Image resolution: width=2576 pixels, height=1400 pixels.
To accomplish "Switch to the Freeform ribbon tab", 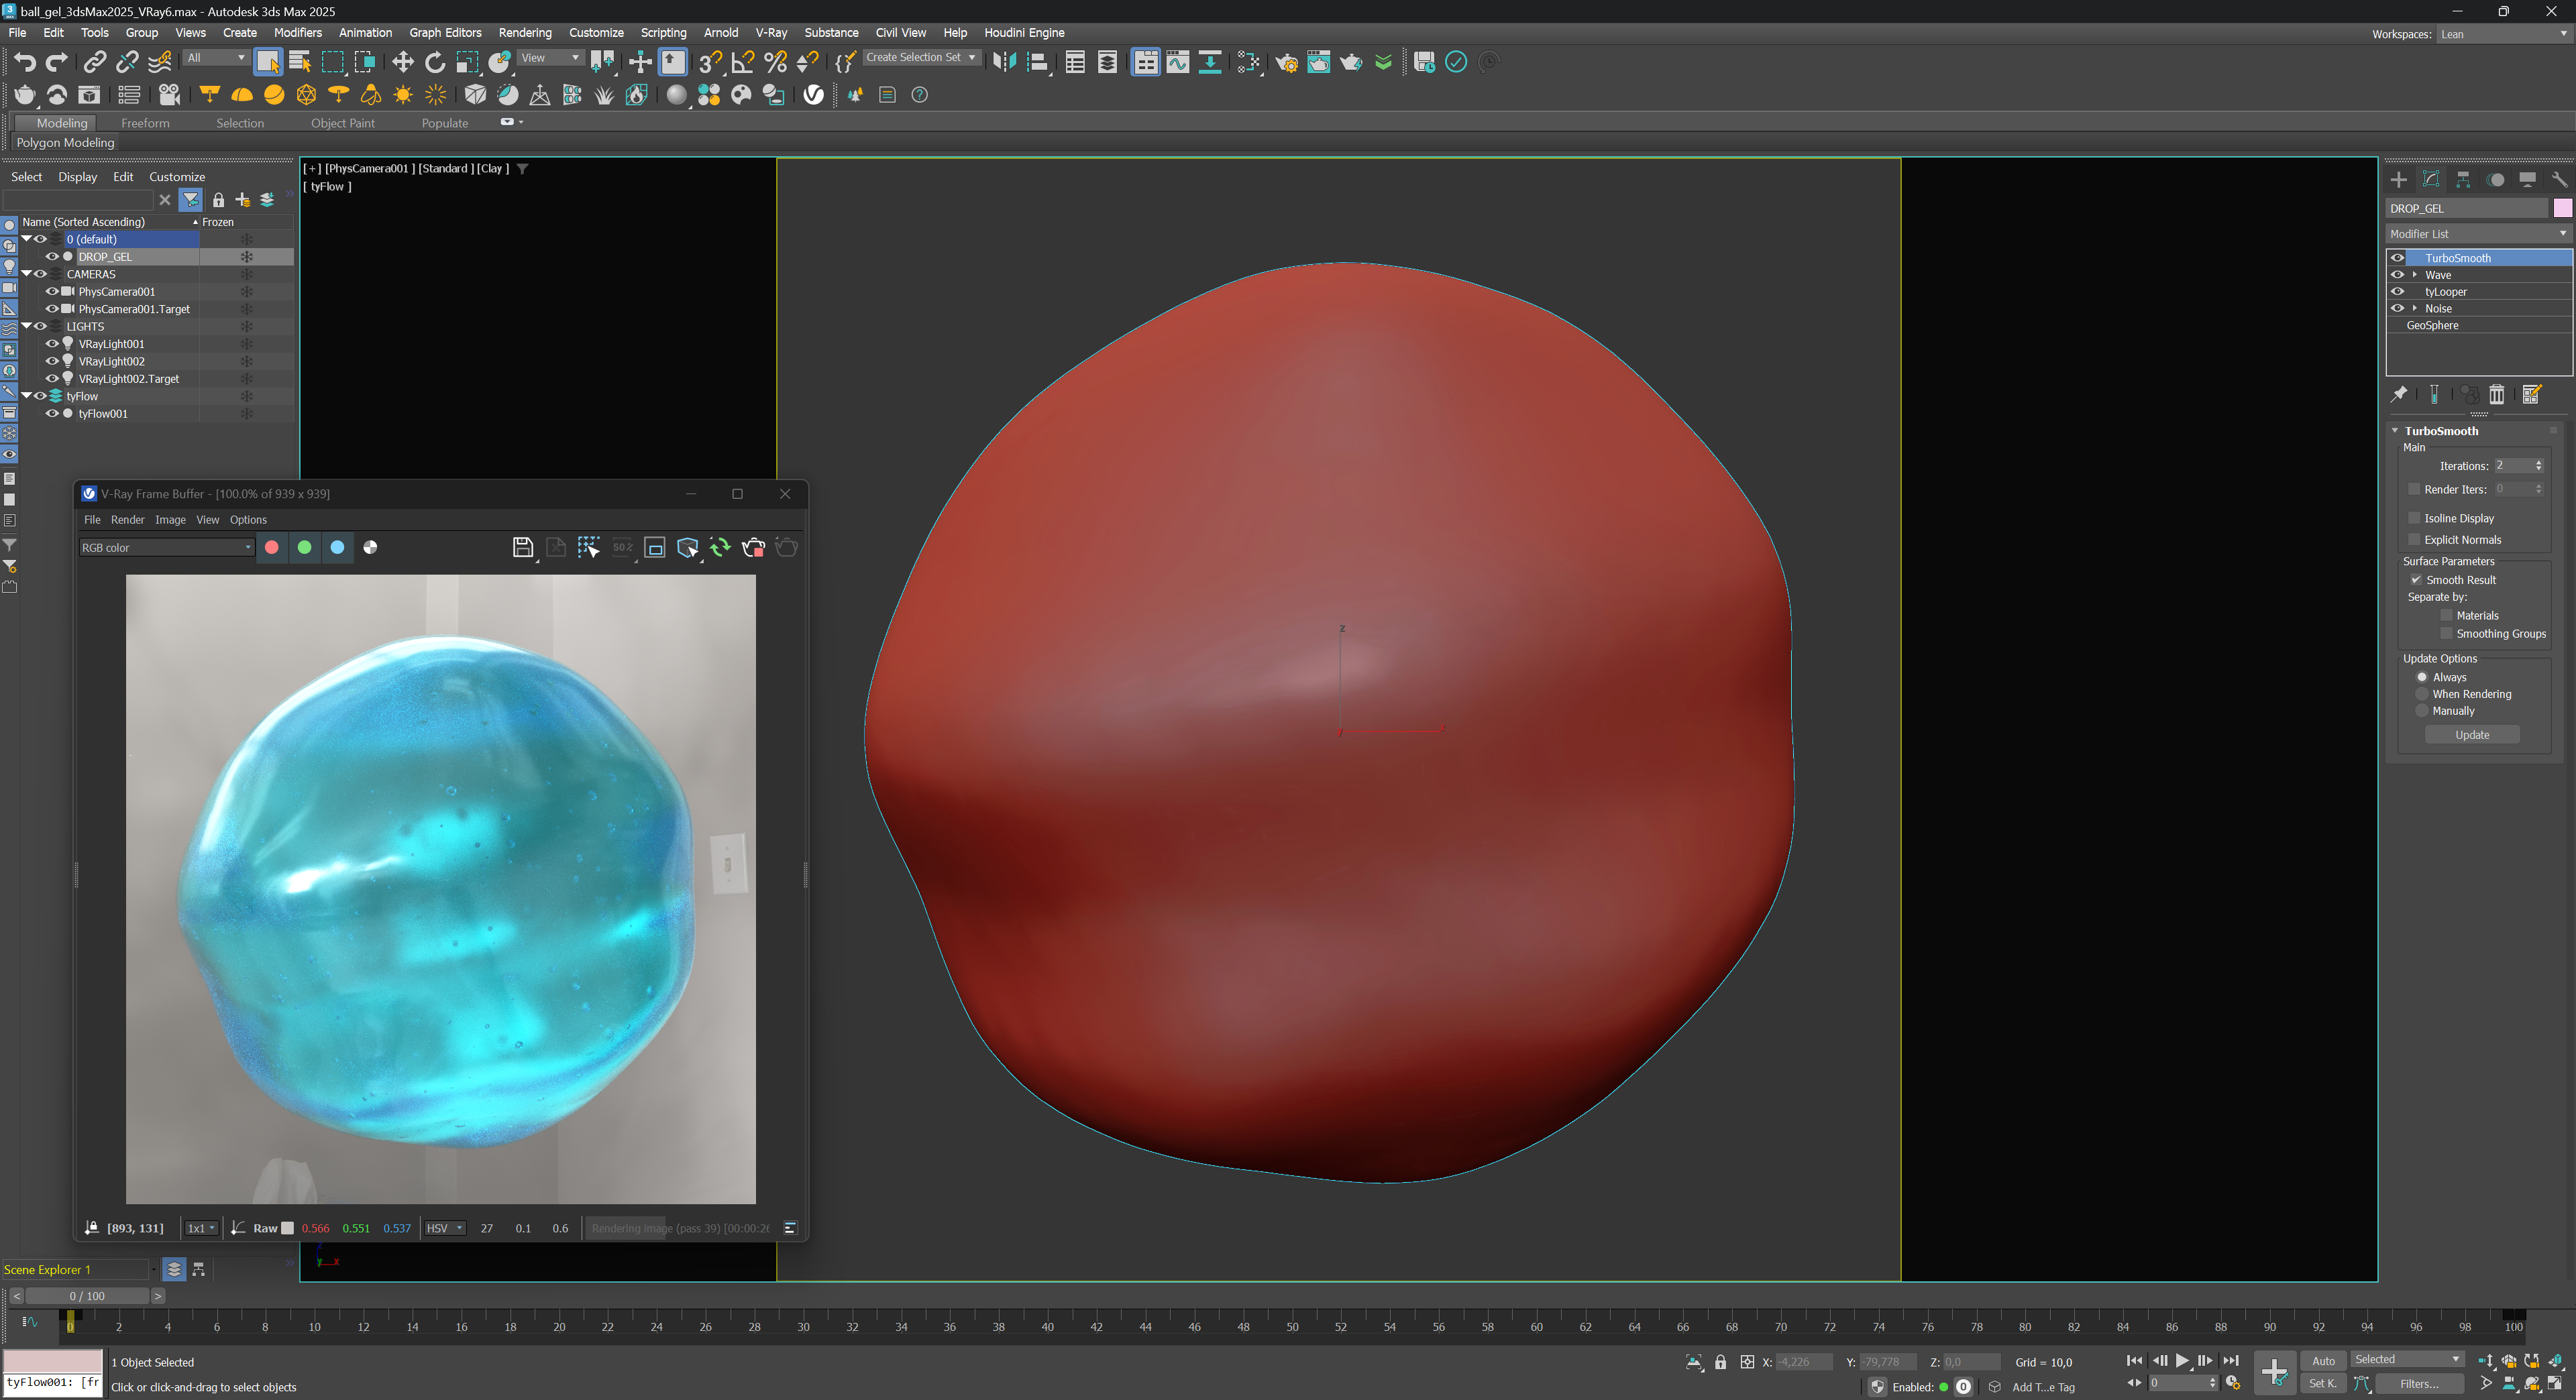I will (145, 123).
